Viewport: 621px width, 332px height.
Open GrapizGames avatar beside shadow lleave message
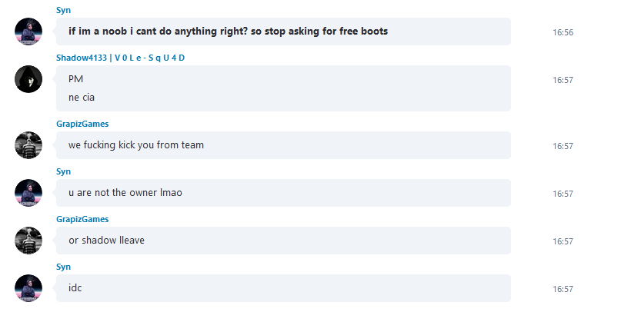pos(28,241)
